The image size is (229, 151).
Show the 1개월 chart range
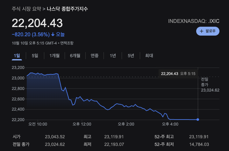click(54, 56)
